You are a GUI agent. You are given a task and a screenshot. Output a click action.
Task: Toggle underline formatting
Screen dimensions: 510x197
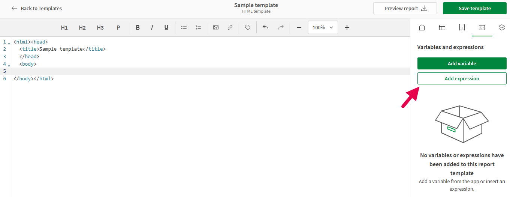tap(166, 27)
